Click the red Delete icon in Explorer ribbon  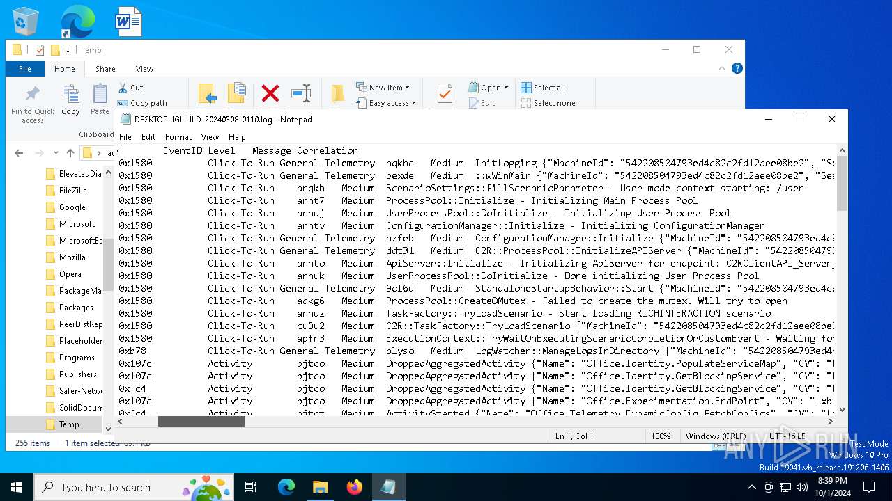point(270,93)
